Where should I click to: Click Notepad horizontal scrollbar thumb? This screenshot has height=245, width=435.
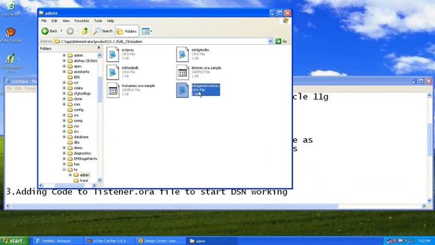(x=174, y=206)
